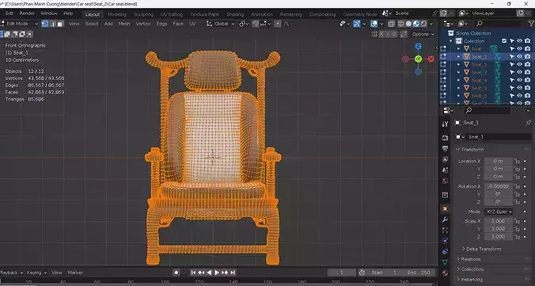This screenshot has width=535, height=286.
Task: Toggle proportional editing
Action: 278,24
